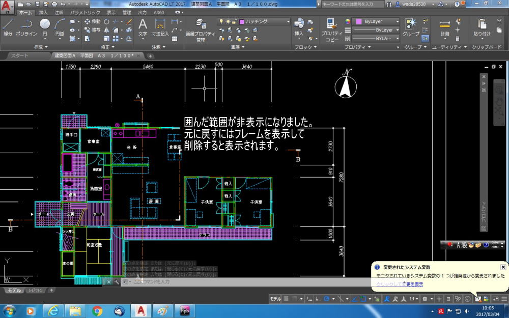The height and width of the screenshot is (318, 509).
Task: Toggle object snap in the status bar
Action: coord(363,299)
